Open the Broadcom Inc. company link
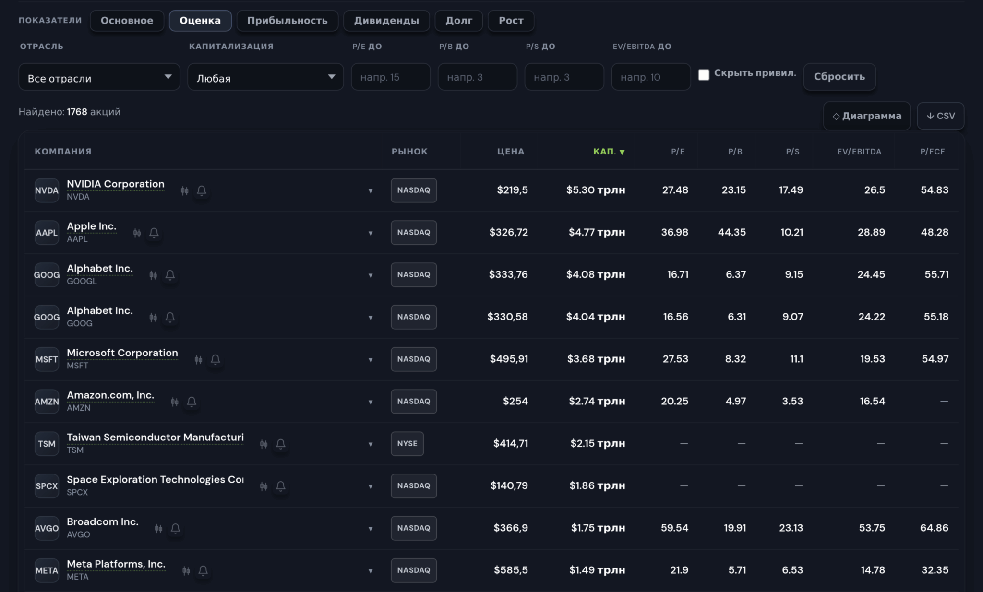983x592 pixels. tap(103, 521)
